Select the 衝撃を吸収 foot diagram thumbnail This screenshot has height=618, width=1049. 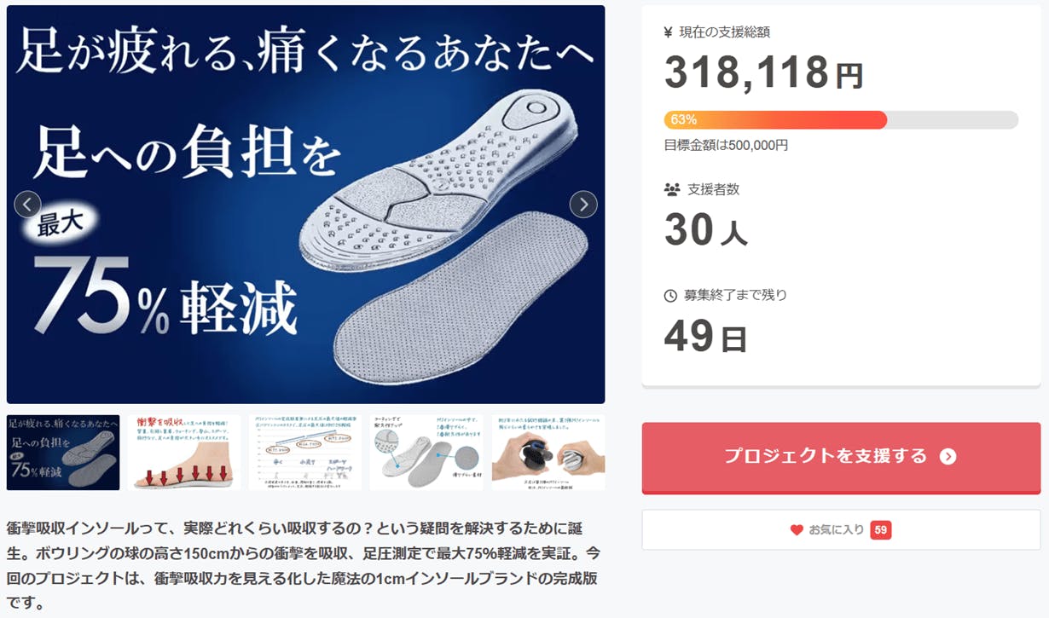coord(184,453)
